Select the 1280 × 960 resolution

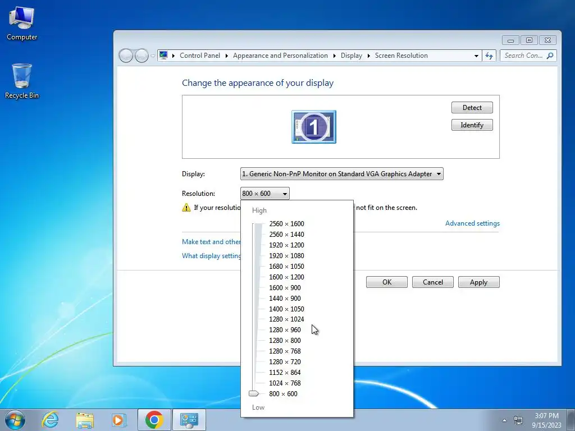tap(285, 330)
